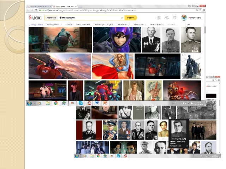226x169 pixels.
Task: Open man with glasses and medals thumbnail
Action: pyautogui.click(x=138, y=130)
